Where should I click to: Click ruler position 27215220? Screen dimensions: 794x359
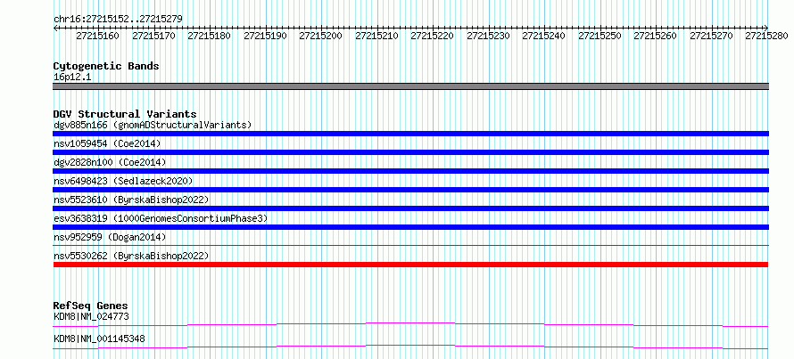432,36
